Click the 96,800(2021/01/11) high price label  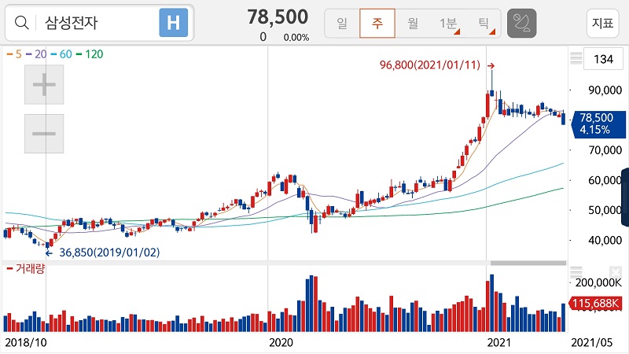pyautogui.click(x=429, y=65)
